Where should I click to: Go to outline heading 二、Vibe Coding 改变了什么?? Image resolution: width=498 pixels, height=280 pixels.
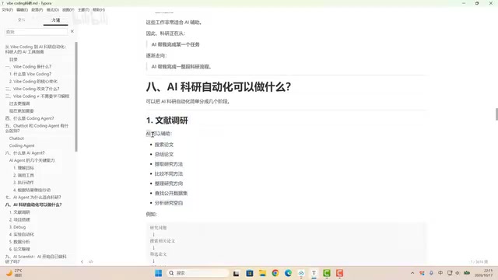32,89
